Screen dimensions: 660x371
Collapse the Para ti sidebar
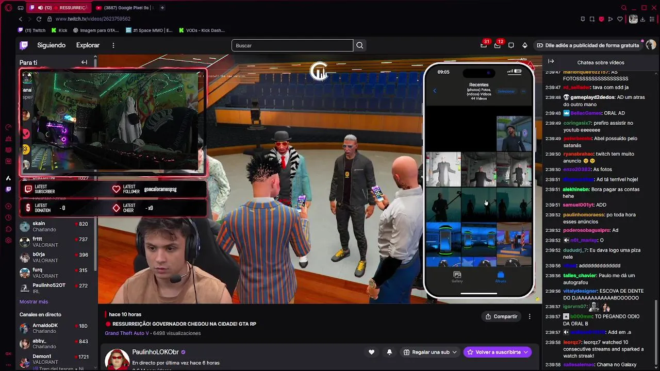pos(84,62)
